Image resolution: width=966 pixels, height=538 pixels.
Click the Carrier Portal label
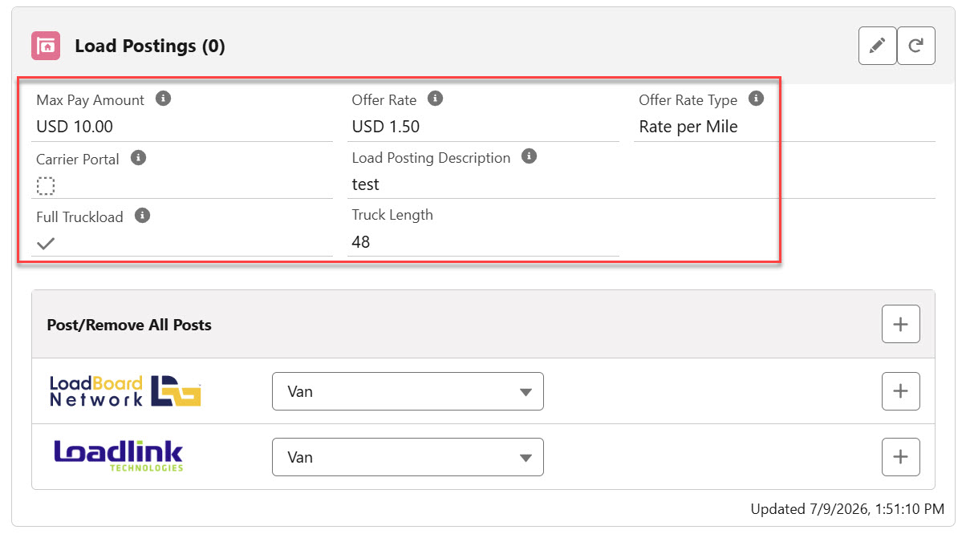(x=78, y=160)
